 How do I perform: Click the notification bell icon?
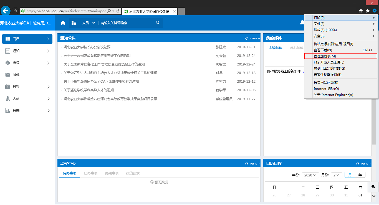[x=302, y=23]
